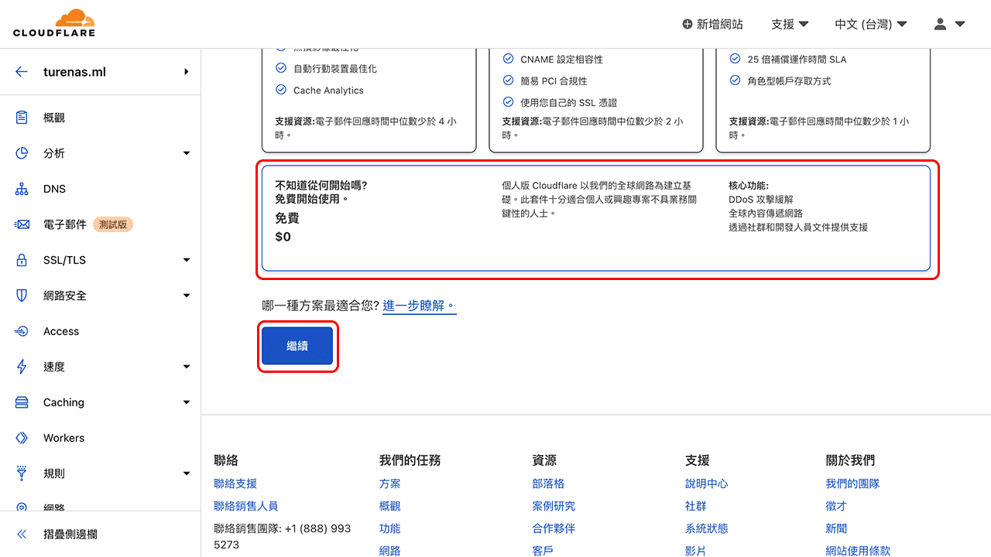Click the 繼續 button
Viewport: 991px width, 557px height.
297,346
